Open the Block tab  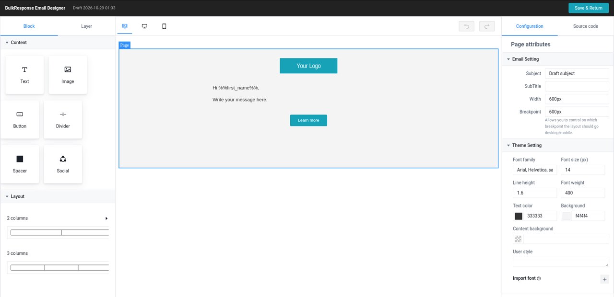(x=29, y=26)
